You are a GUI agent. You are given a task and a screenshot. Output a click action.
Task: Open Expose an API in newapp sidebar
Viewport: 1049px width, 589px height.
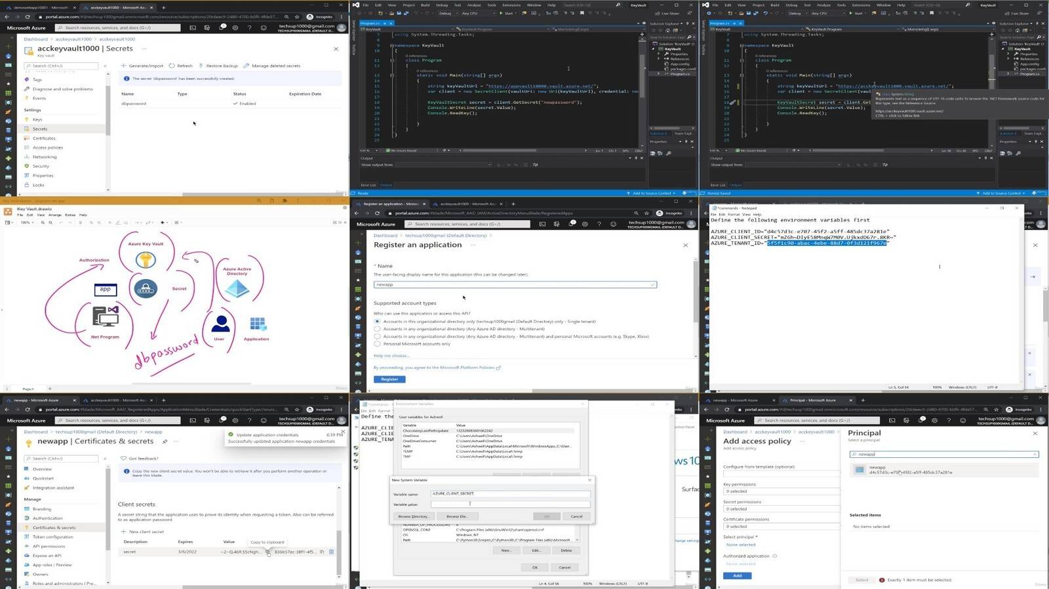(47, 556)
